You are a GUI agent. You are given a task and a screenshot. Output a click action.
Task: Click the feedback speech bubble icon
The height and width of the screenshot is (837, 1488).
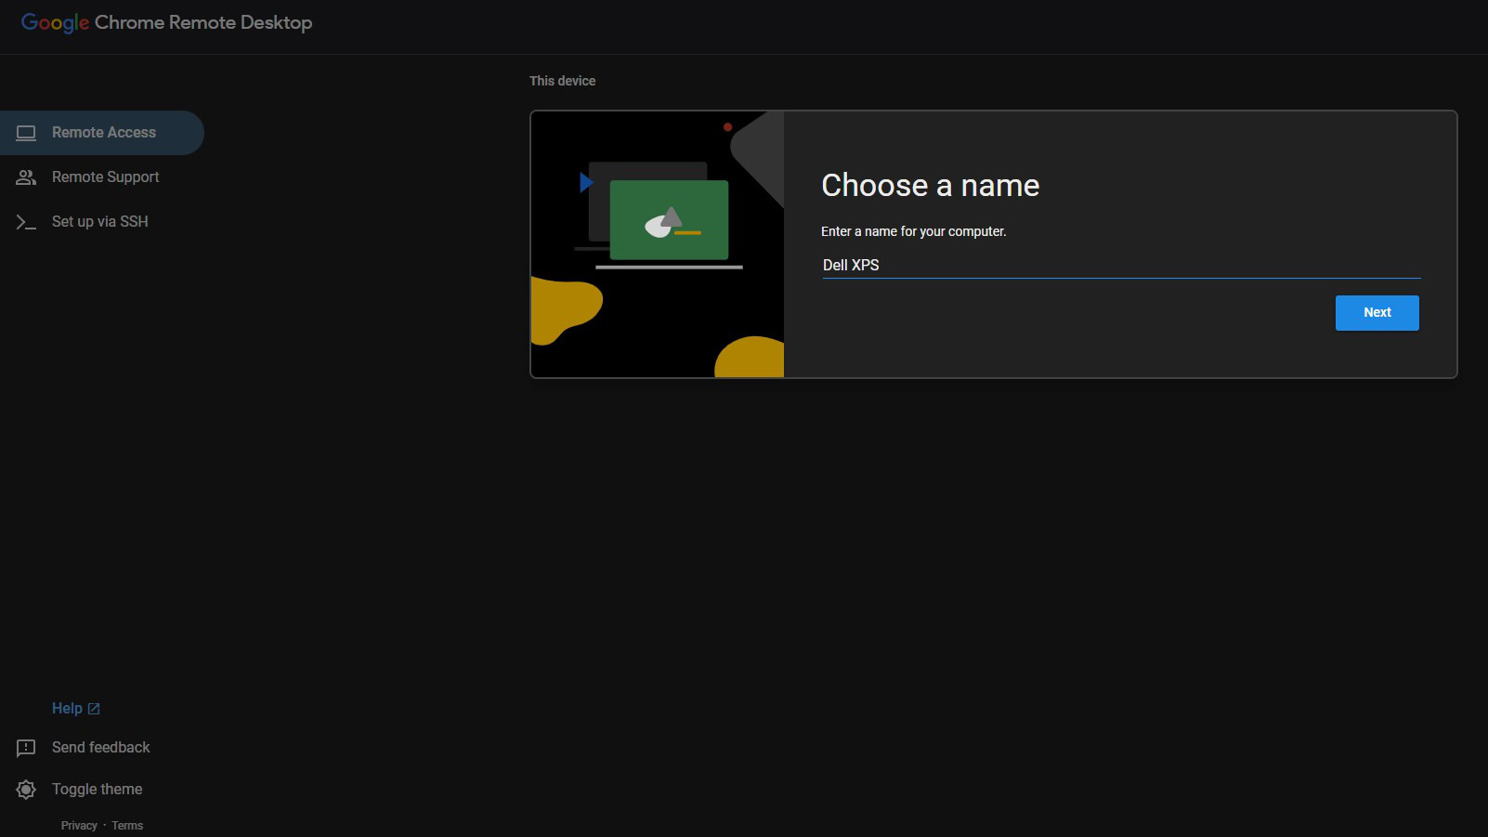tap(26, 748)
